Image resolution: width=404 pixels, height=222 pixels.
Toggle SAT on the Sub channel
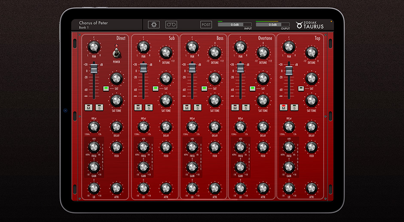156,89
